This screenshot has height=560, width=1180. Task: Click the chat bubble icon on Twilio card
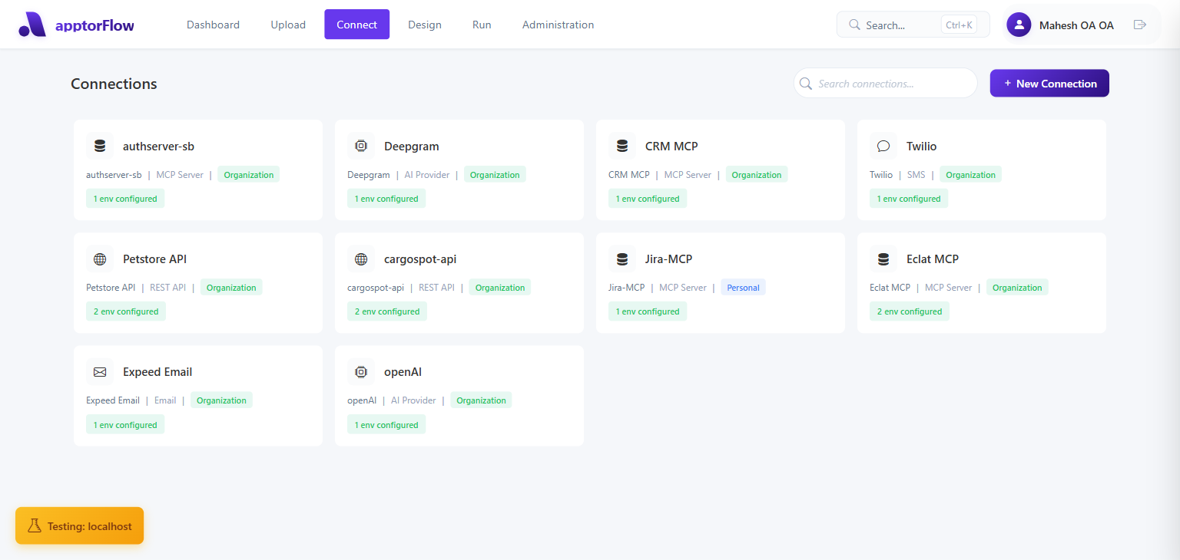883,146
